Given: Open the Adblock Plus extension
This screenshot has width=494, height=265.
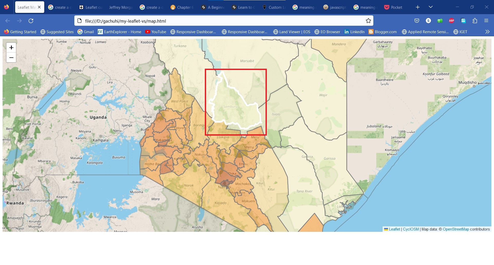Looking at the screenshot, I should coord(452,21).
